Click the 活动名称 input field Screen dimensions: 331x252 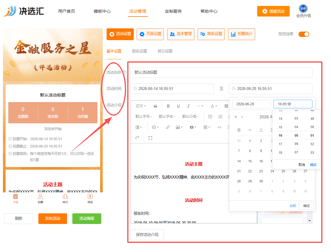(x=221, y=73)
